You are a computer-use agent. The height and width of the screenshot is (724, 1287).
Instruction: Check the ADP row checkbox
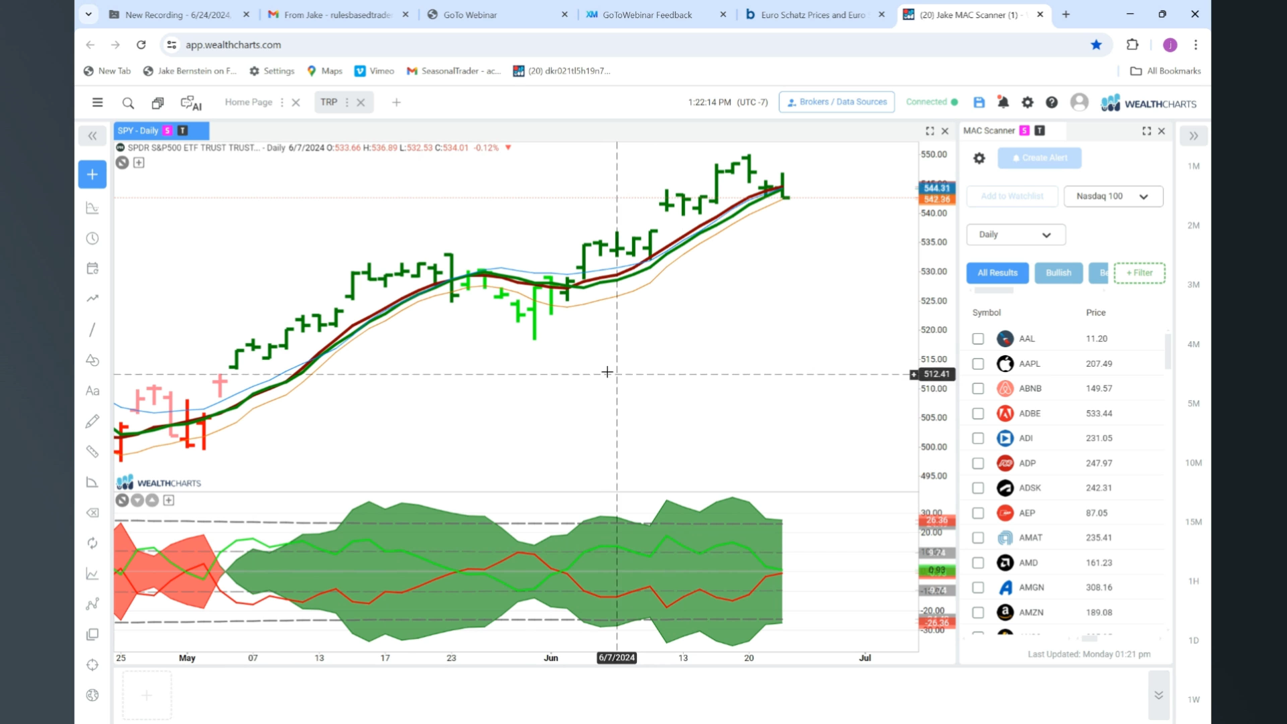pyautogui.click(x=978, y=463)
